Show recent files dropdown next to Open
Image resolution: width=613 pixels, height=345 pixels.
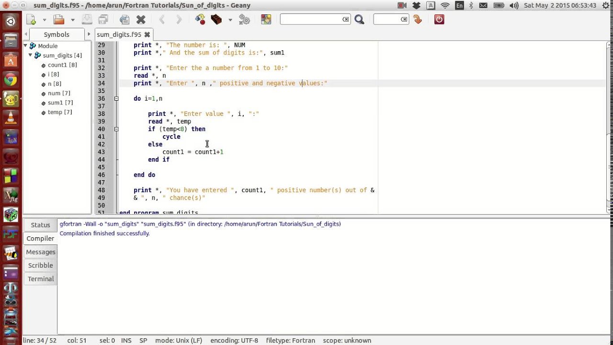coord(73,20)
